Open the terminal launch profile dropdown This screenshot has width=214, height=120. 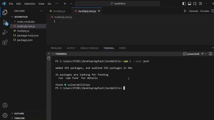coord(206,54)
